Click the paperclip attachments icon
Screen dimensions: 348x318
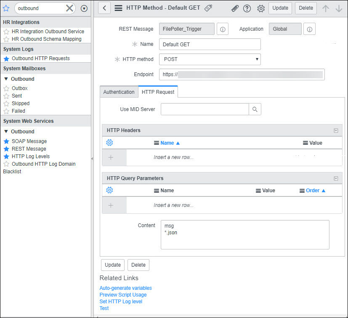235,8
